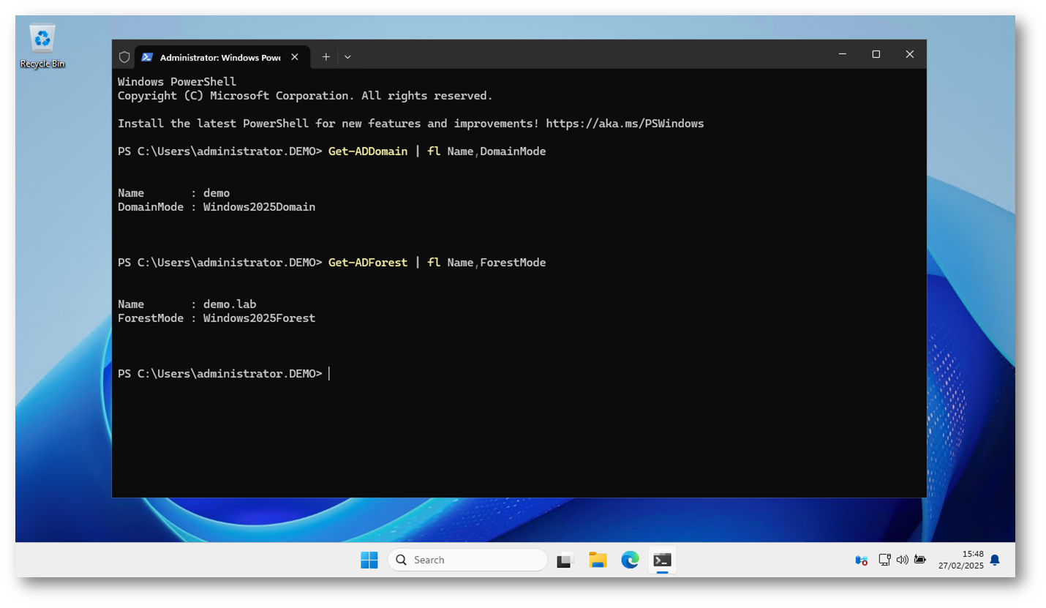Open a new terminal tab with plus button
The width and height of the screenshot is (1046, 608).
pos(326,57)
